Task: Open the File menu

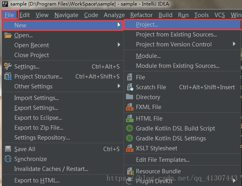Action: [x=9, y=15]
